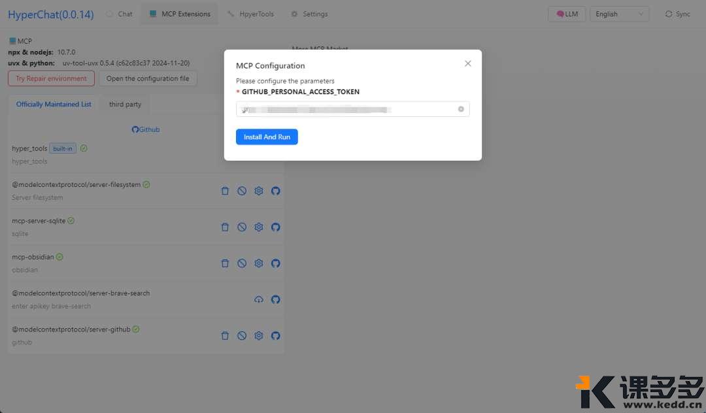Click the npx & nodejs version 10.7.0
This screenshot has width=706, height=413.
[66, 52]
